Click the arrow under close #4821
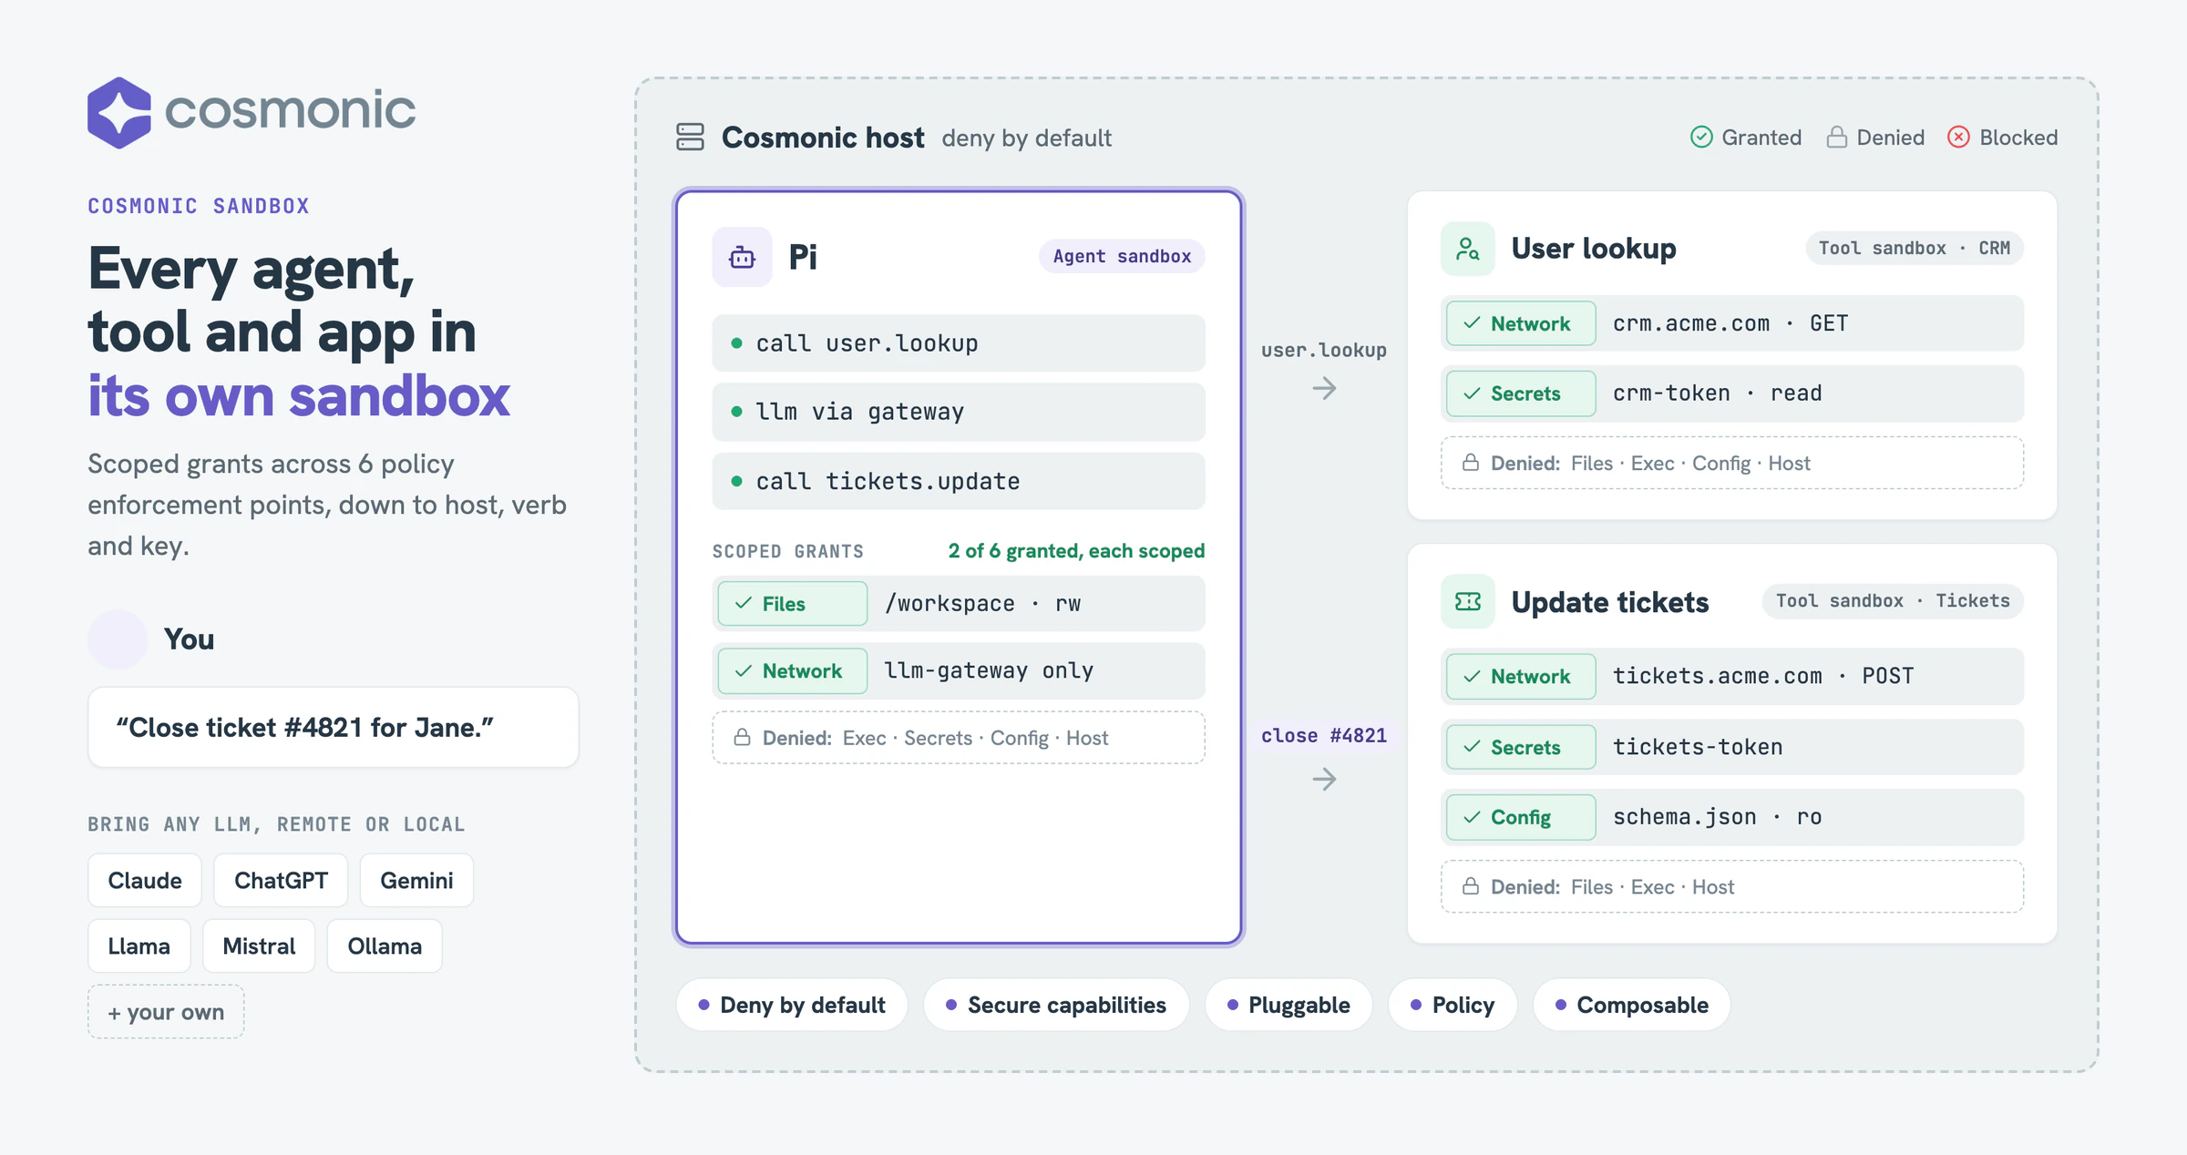 pos(1324,779)
